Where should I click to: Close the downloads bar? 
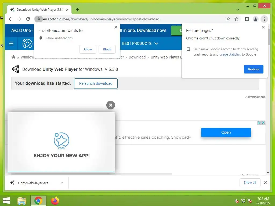click(265, 183)
